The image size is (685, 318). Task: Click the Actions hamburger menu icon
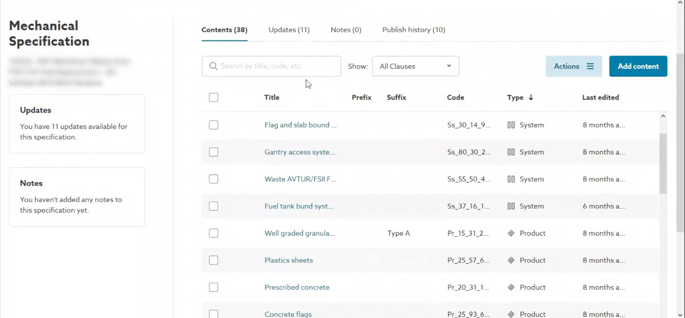tap(590, 66)
